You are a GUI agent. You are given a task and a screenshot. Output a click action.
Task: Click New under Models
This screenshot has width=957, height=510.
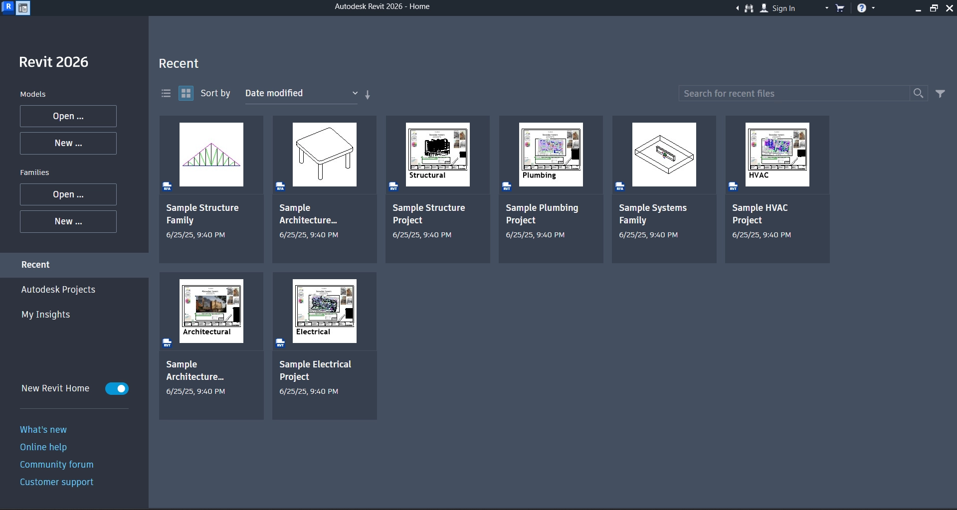click(68, 143)
